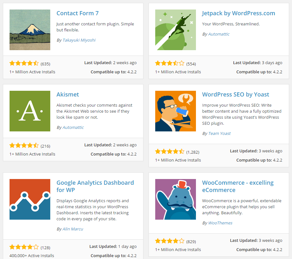This screenshot has height=259, width=292.
Task: Open WooCommerce - excelling eCommerce title link
Action: (238, 186)
